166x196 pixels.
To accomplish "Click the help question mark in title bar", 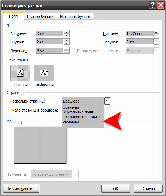I will coord(152,5).
